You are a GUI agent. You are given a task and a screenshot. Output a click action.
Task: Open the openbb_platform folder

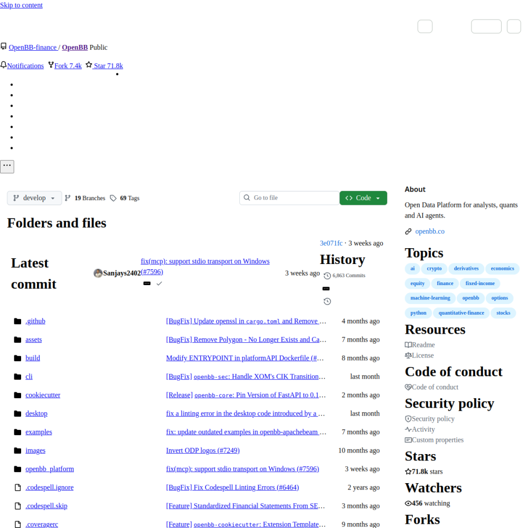tap(50, 469)
